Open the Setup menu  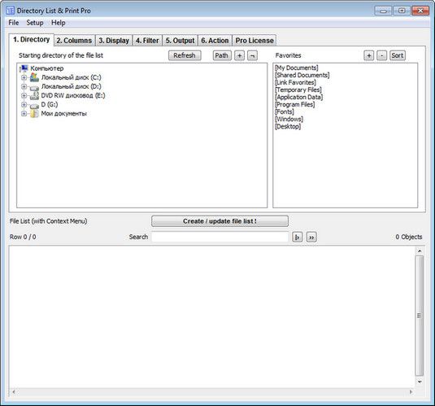(35, 23)
